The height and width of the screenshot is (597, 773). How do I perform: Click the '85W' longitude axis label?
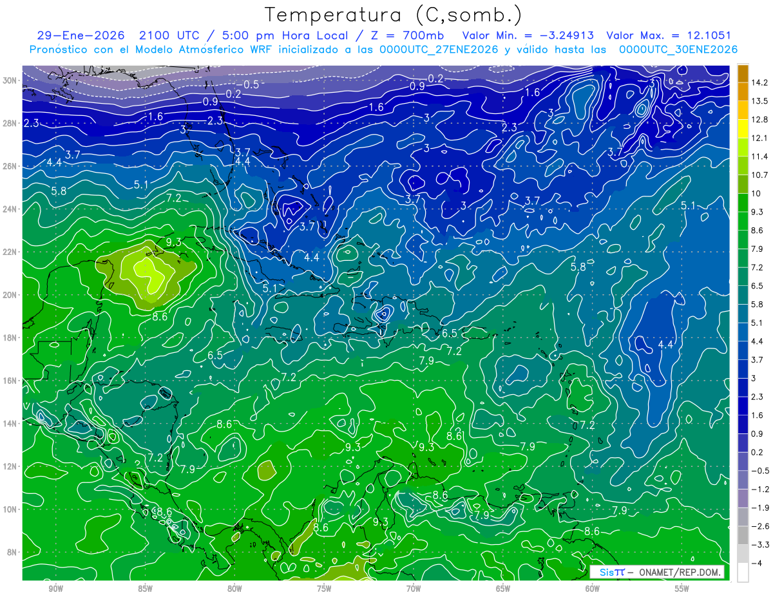click(146, 589)
